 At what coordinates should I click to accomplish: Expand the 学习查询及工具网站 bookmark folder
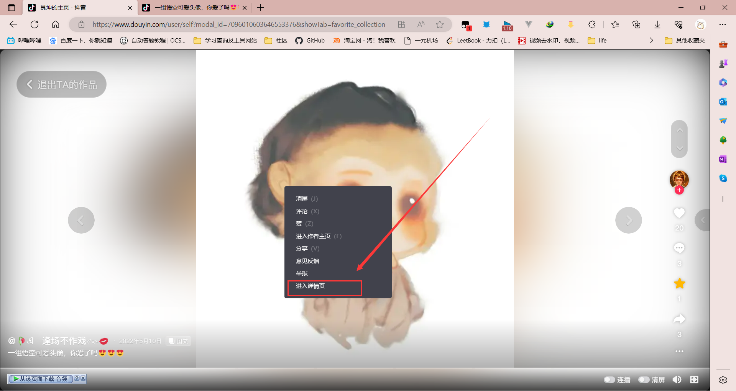pos(225,41)
